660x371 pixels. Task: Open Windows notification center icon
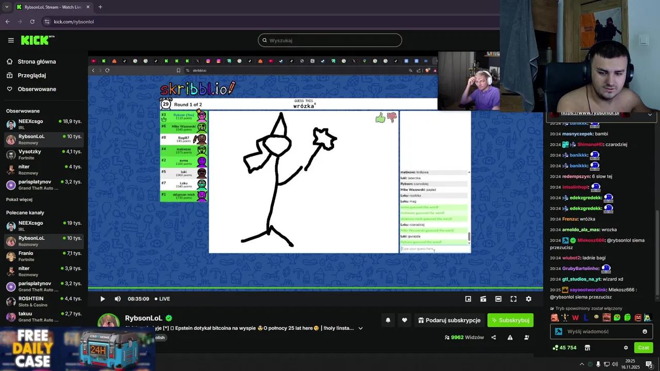[x=650, y=364]
